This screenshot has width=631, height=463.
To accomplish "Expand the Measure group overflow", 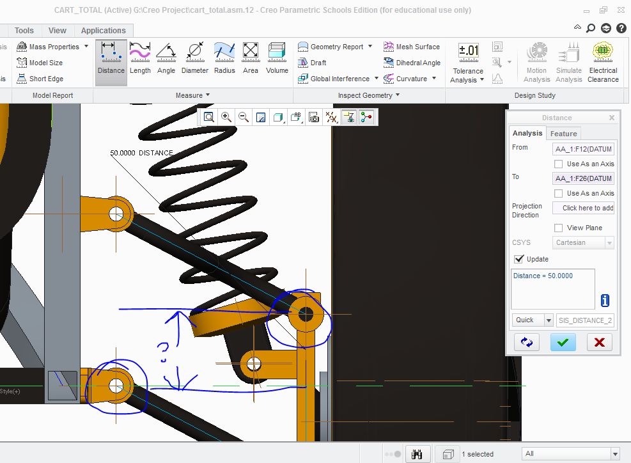I will (208, 95).
